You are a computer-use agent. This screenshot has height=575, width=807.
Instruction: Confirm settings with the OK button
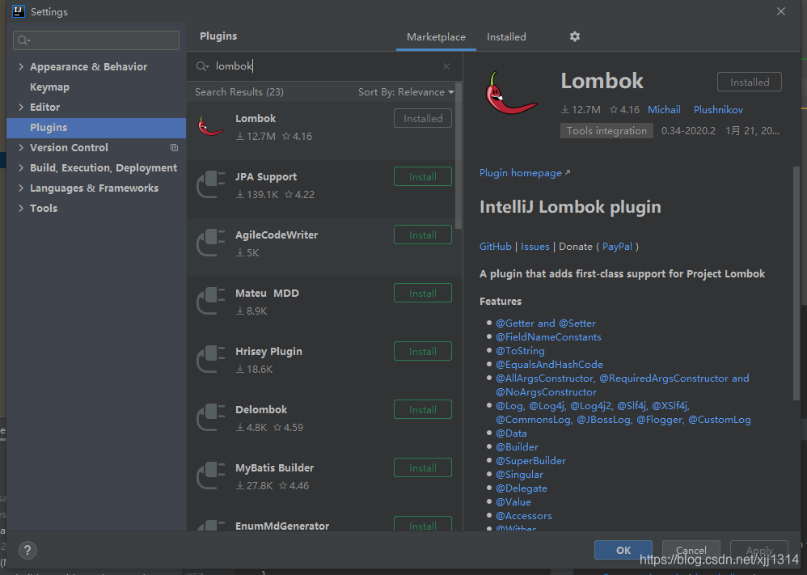coord(623,550)
